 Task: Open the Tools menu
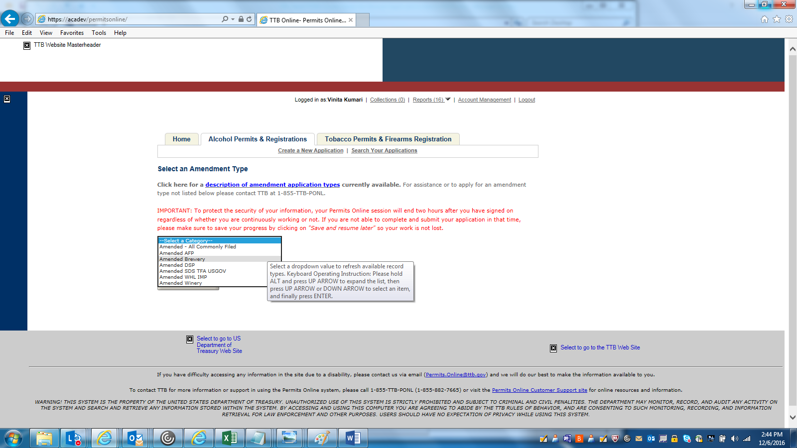(x=99, y=33)
